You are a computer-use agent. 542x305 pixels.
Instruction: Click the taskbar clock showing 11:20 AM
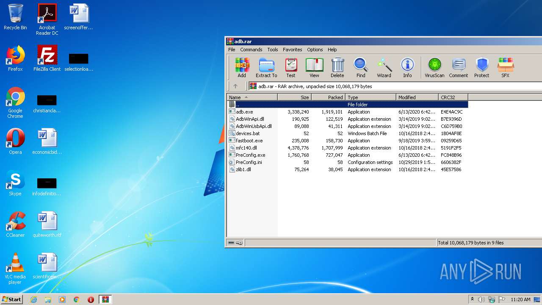pyautogui.click(x=520, y=299)
